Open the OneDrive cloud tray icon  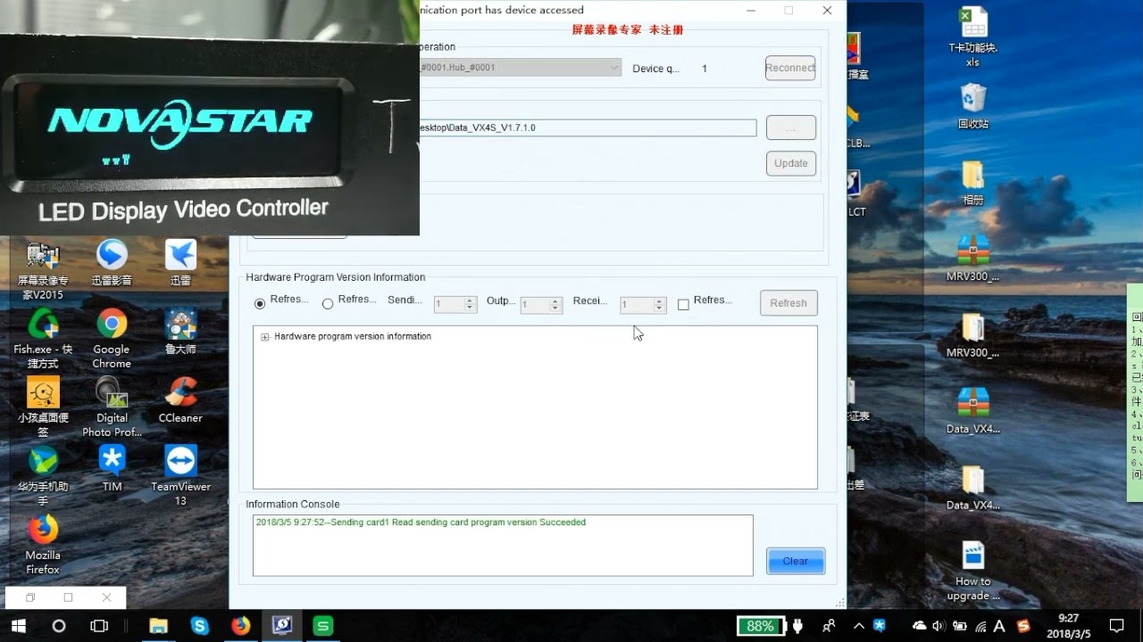(x=920, y=626)
